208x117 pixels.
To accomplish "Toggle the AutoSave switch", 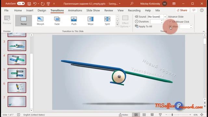I will coord(21,4).
